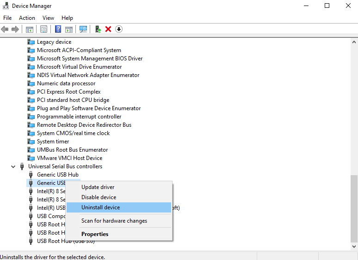Choose Disable device from context menu

pyautogui.click(x=119, y=197)
